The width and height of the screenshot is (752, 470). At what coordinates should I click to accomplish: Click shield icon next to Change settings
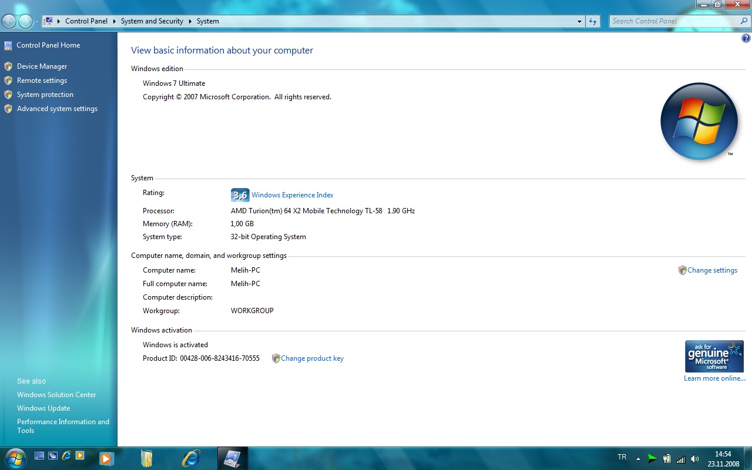tap(682, 270)
